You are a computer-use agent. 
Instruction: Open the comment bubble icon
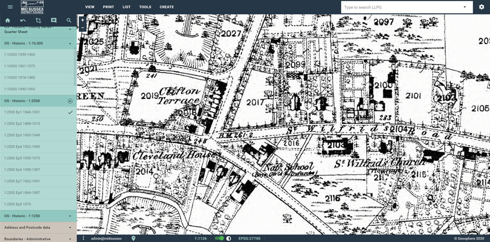(x=54, y=21)
